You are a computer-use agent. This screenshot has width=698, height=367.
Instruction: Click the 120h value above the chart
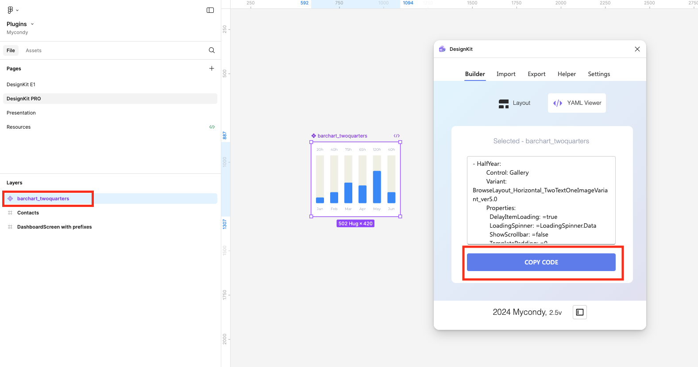point(377,149)
